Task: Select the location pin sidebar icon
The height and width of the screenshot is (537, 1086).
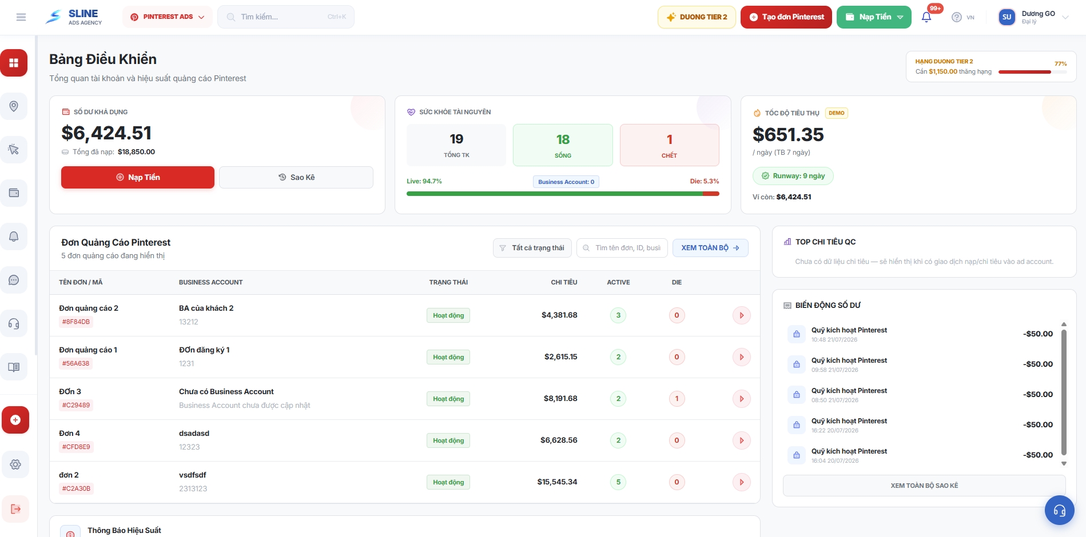Action: pos(14,106)
